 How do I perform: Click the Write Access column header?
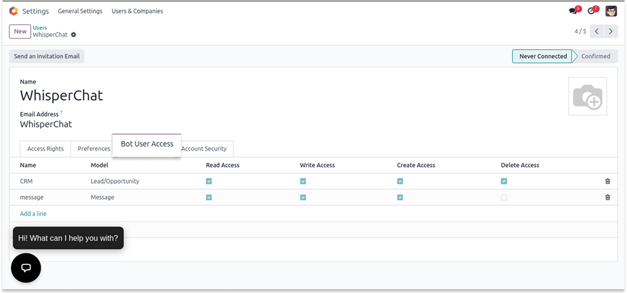point(317,165)
